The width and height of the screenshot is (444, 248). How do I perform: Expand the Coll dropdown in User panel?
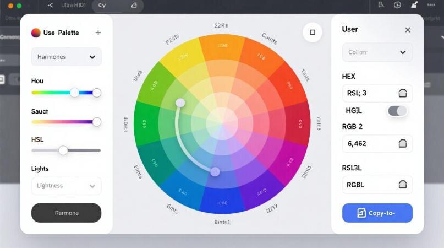(x=377, y=52)
